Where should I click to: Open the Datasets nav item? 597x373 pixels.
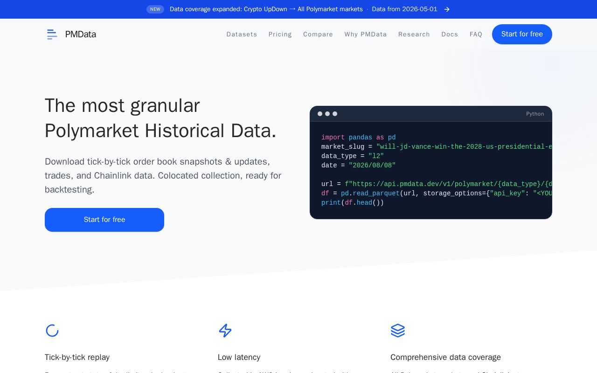(x=242, y=34)
